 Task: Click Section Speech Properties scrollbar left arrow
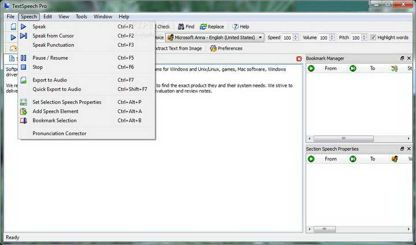click(x=309, y=229)
